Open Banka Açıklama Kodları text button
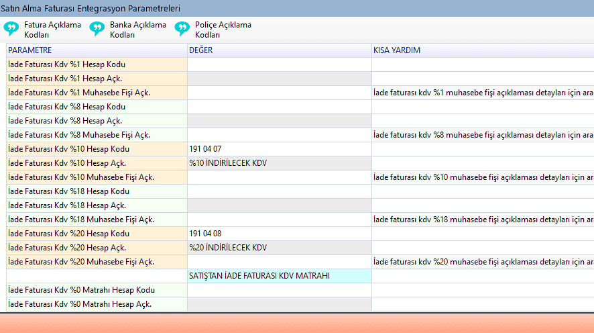The width and height of the screenshot is (594, 333). click(138, 30)
